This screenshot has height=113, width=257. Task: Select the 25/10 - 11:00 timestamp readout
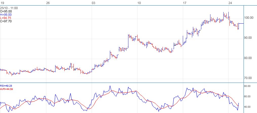[x=9, y=8]
